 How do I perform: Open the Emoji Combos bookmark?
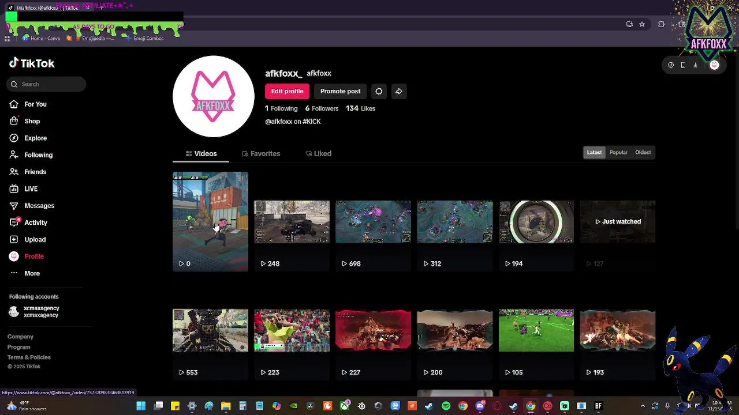click(144, 39)
